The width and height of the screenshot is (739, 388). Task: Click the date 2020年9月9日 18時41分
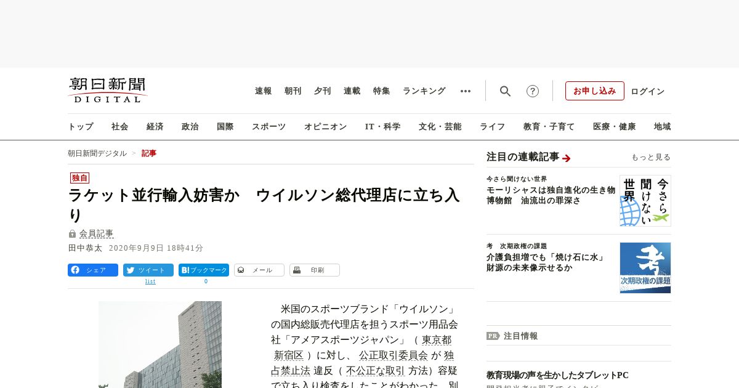(x=156, y=248)
